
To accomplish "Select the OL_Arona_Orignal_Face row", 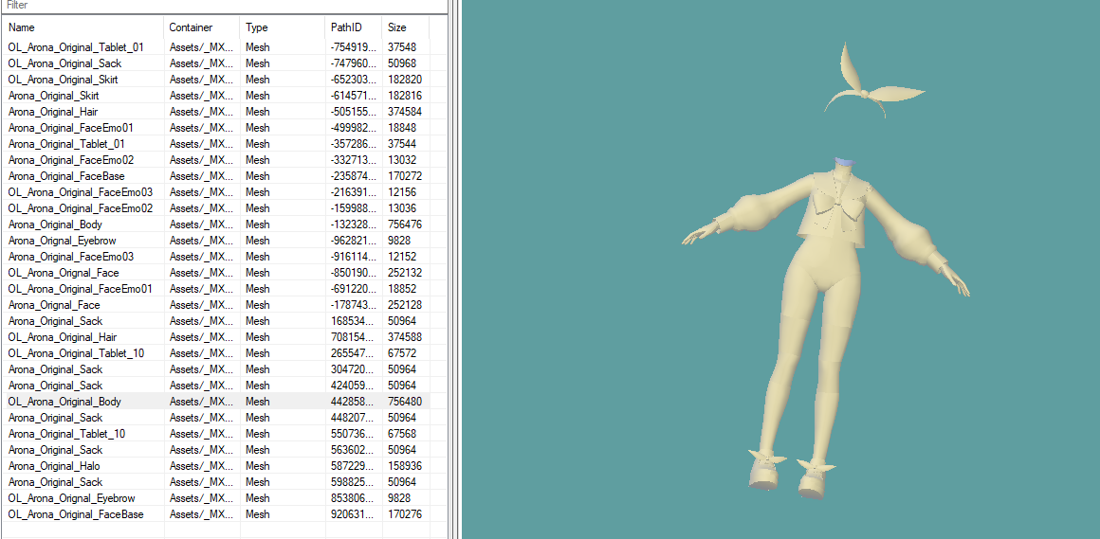I will point(216,273).
